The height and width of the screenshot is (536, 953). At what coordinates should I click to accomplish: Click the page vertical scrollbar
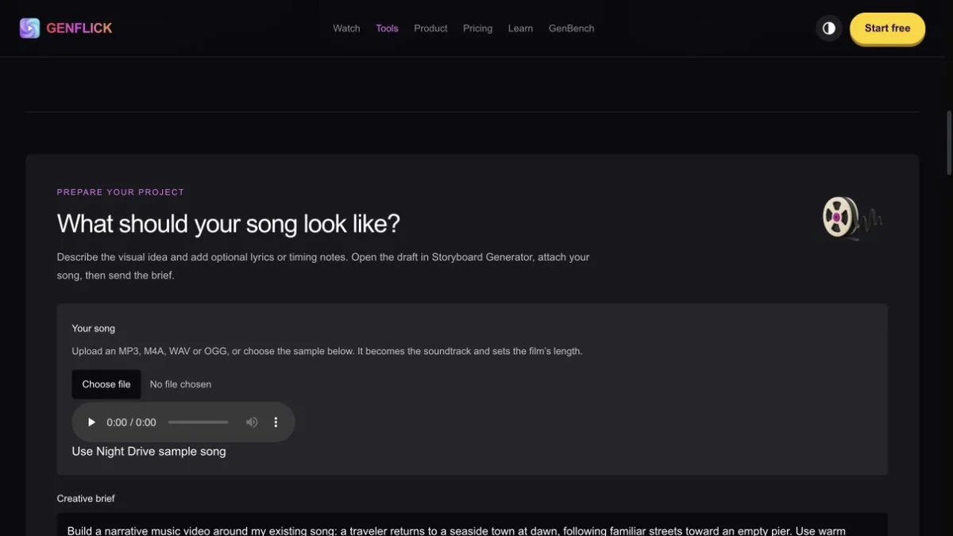(x=949, y=143)
